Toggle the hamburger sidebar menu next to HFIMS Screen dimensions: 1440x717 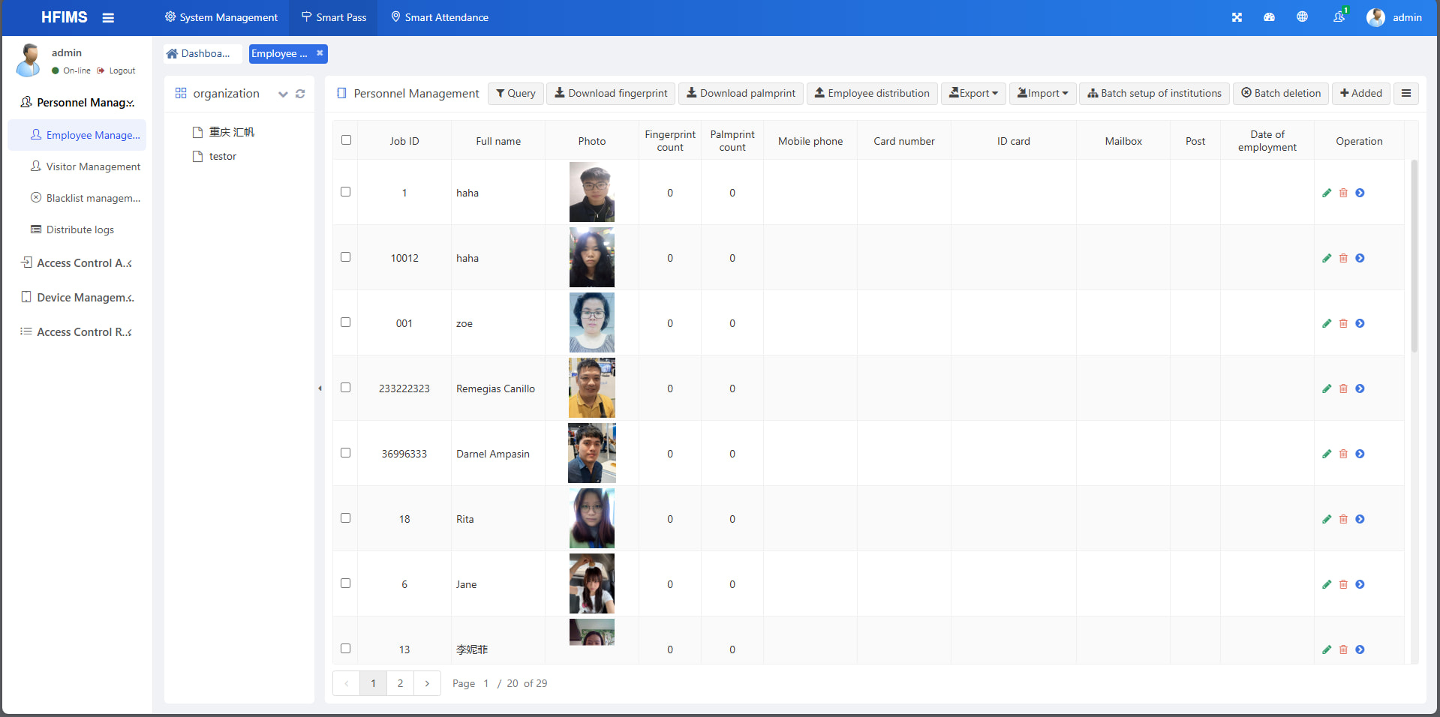tap(108, 17)
